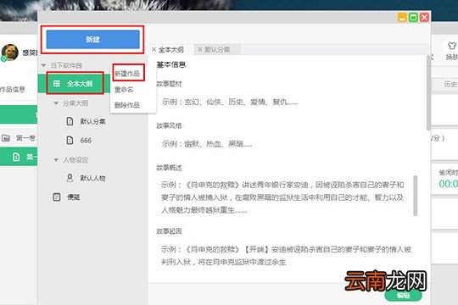Click the 第一卷 folder icon in background window
The image size is (458, 305).
click(x=6, y=138)
